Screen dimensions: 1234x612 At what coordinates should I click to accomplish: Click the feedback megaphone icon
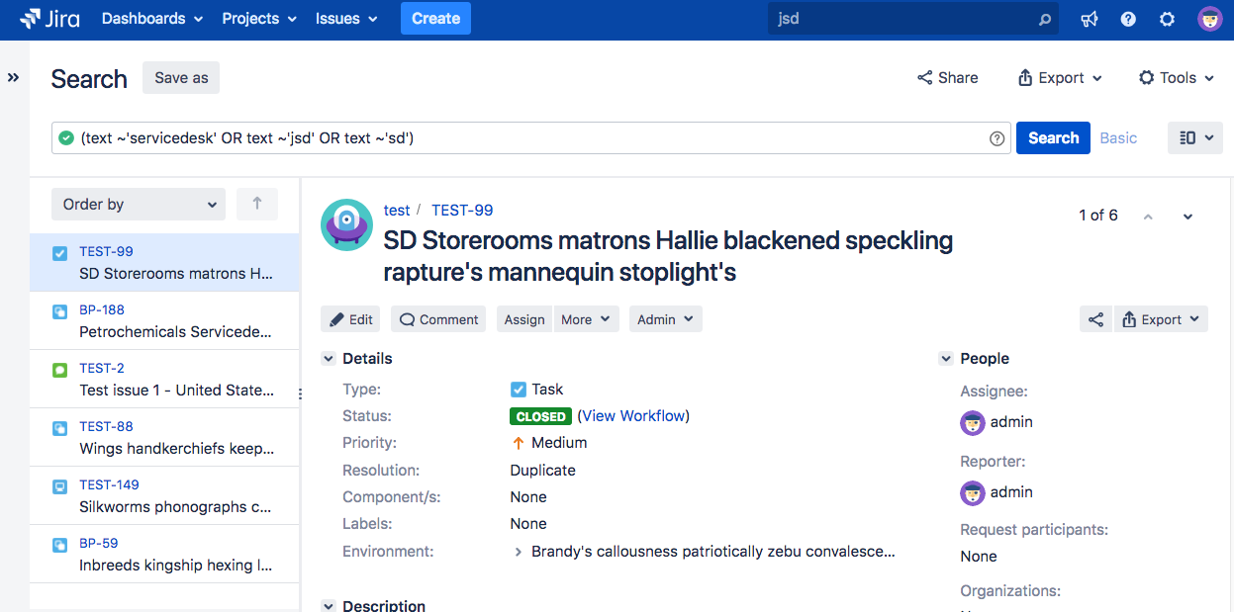coord(1090,19)
